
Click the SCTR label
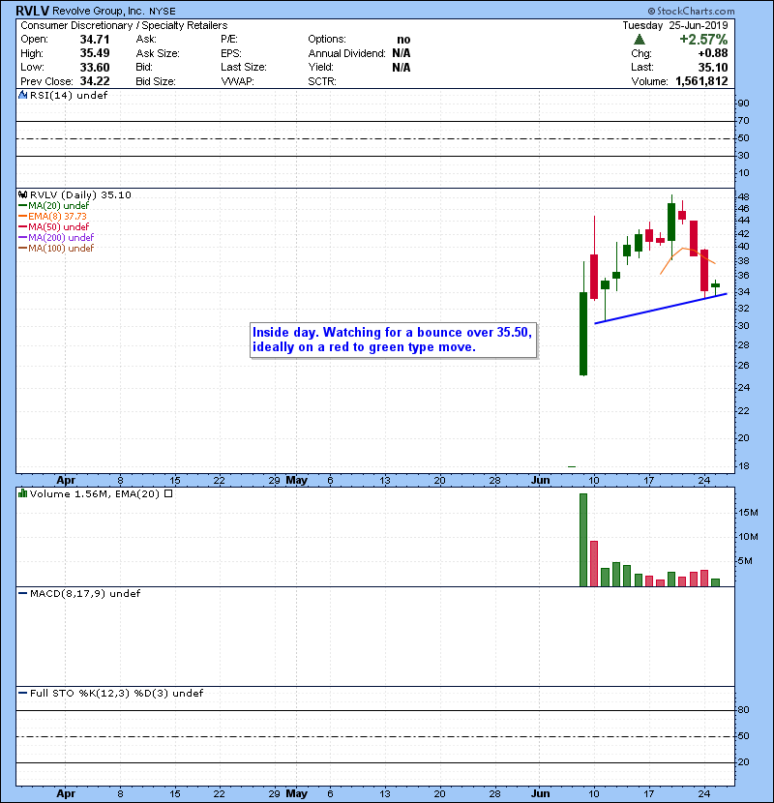pos(322,81)
